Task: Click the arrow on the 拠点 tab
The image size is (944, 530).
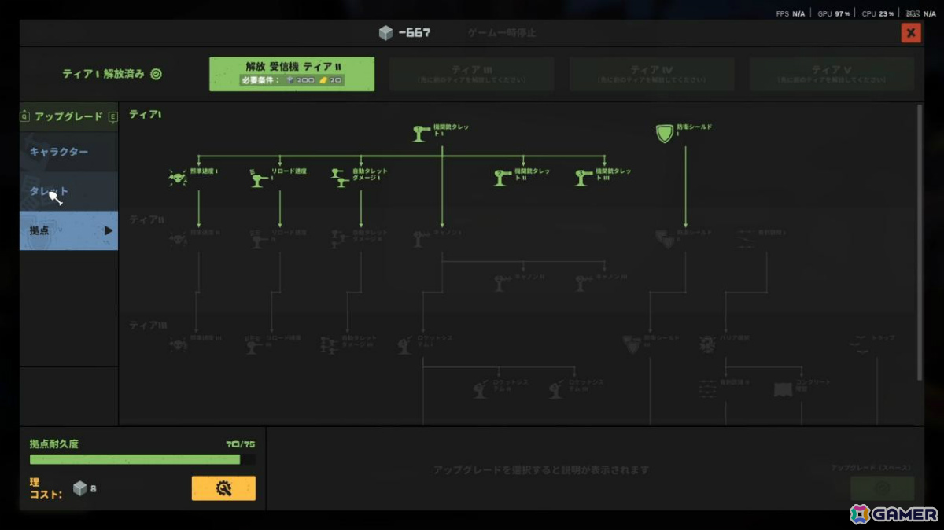Action: [108, 230]
